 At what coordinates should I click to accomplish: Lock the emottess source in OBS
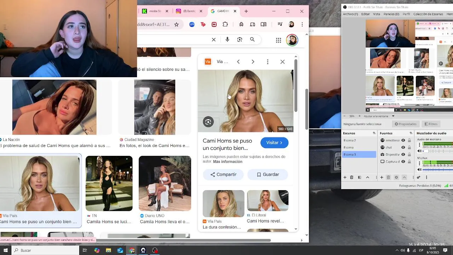409,140
